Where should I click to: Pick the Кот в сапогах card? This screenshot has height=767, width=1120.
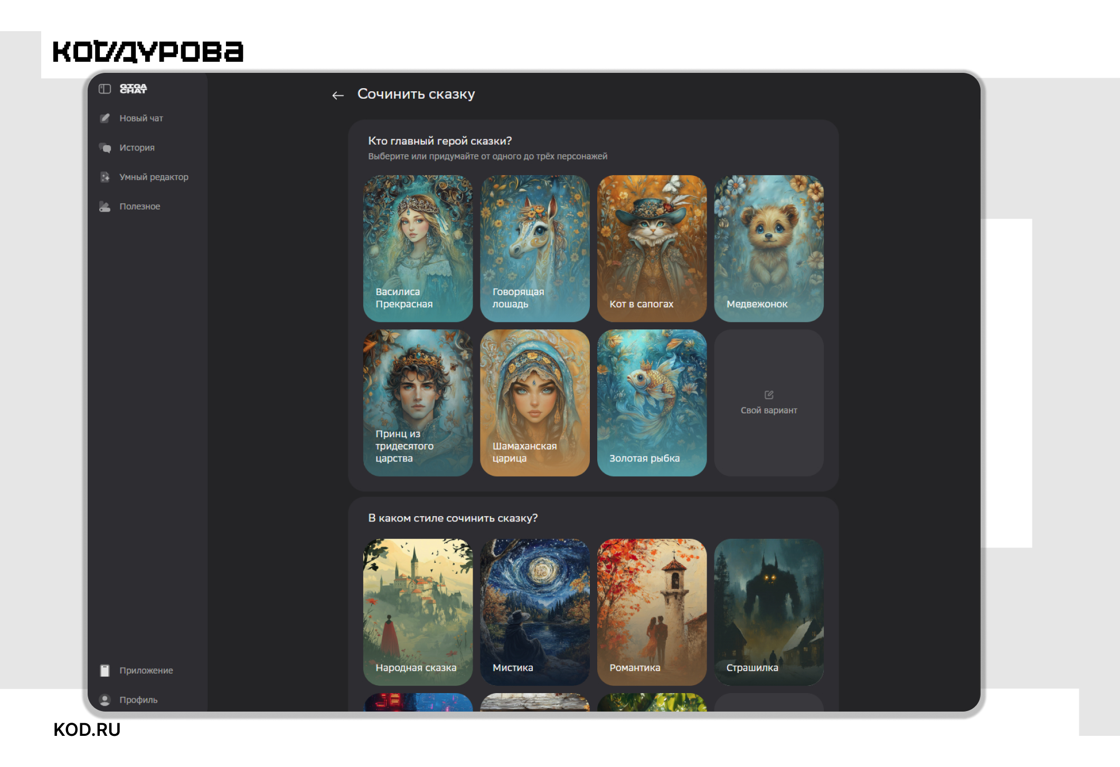point(652,249)
